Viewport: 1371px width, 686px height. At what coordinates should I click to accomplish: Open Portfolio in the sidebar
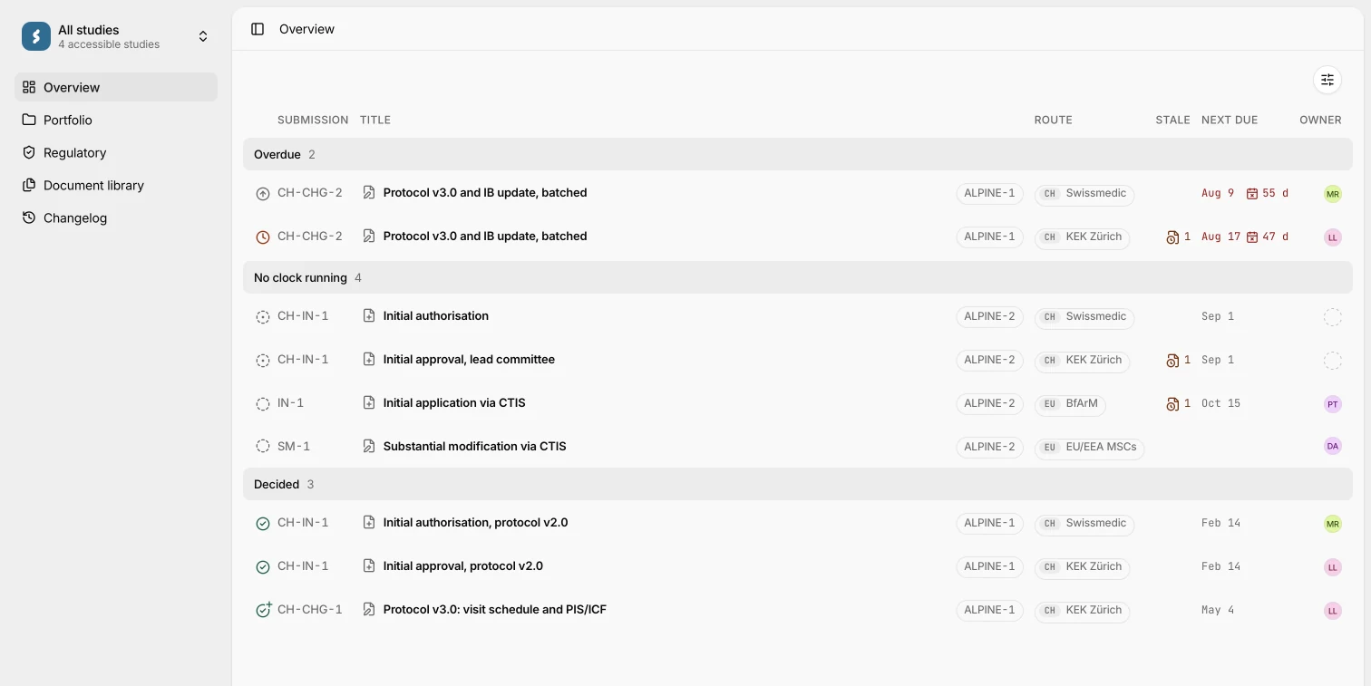[x=116, y=120]
